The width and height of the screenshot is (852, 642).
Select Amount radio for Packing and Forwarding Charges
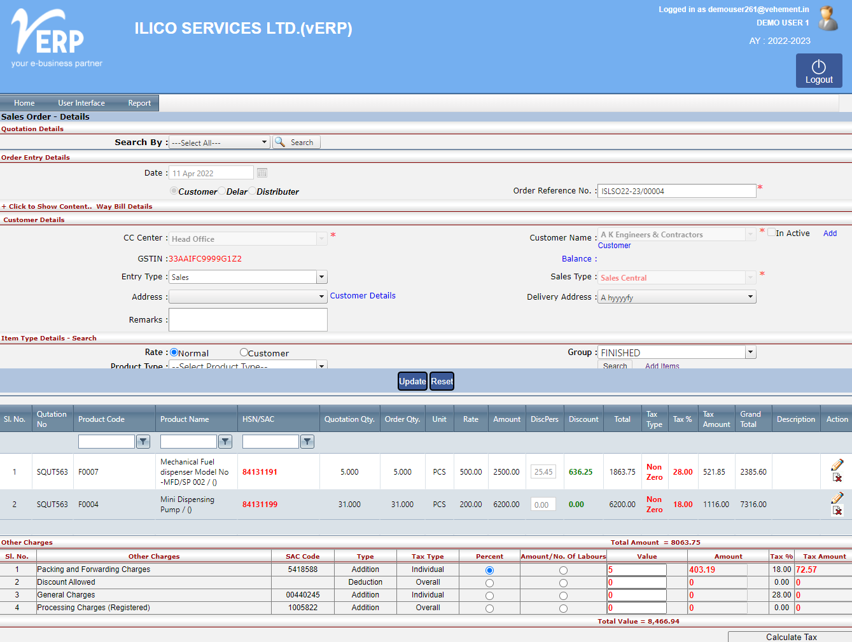tap(563, 570)
